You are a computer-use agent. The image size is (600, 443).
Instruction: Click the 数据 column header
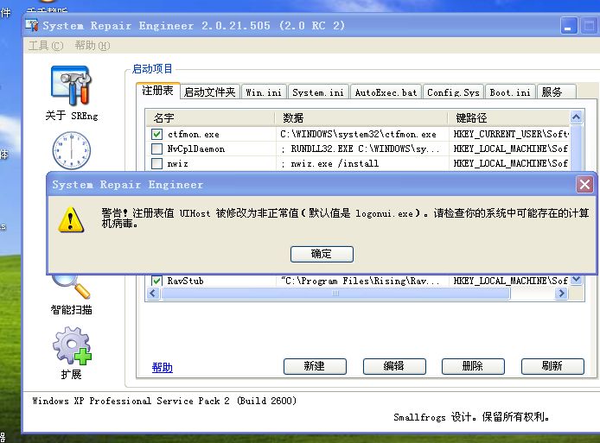pyautogui.click(x=361, y=117)
